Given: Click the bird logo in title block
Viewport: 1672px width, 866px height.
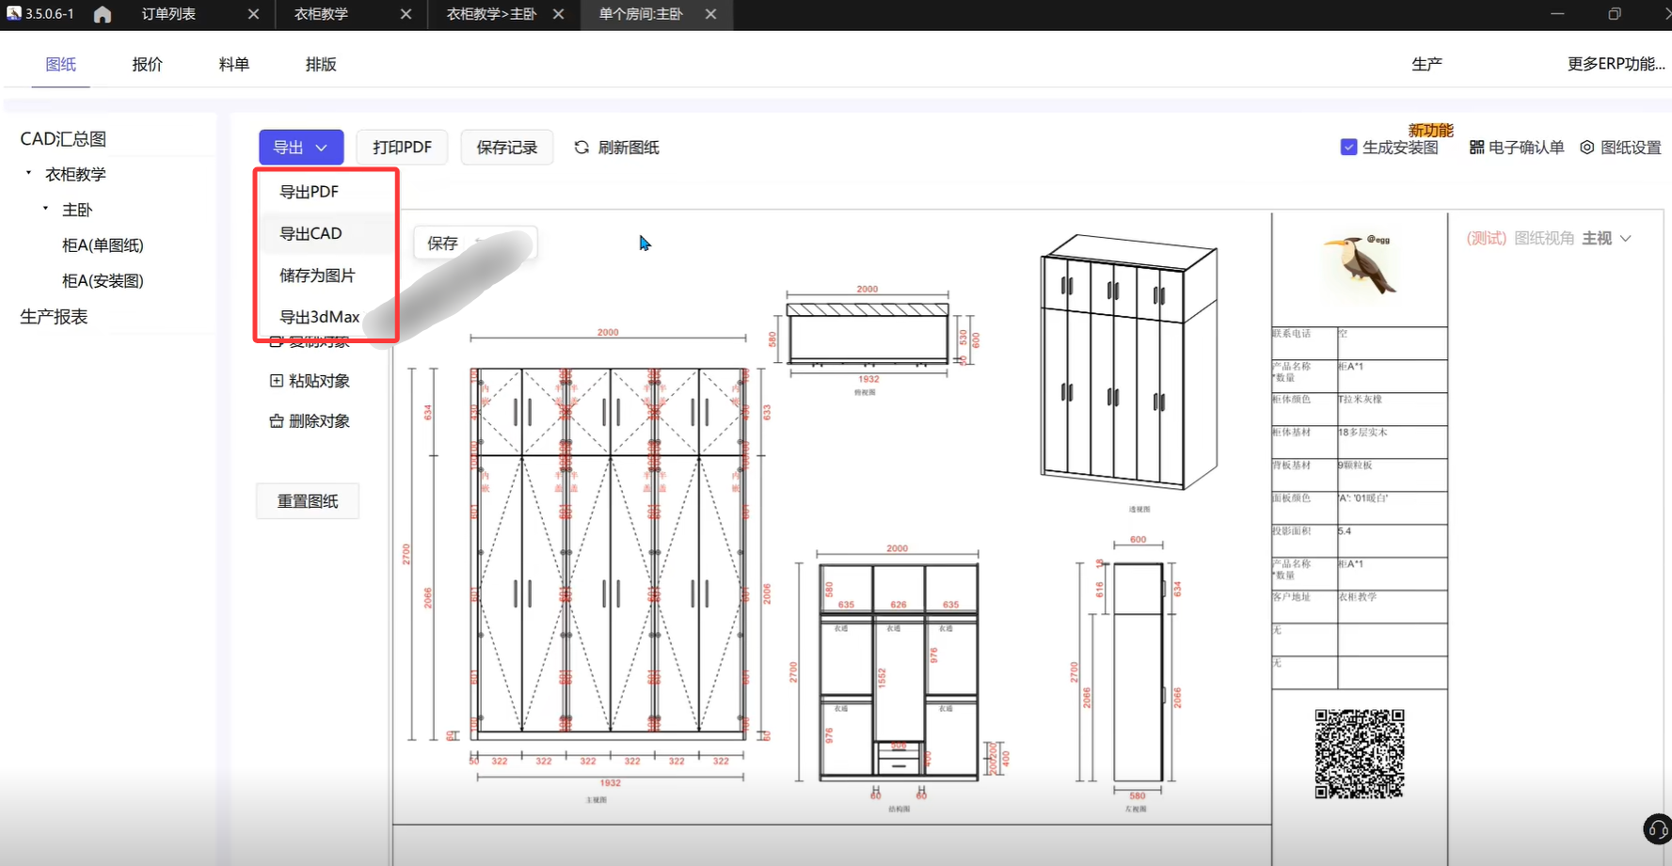Looking at the screenshot, I should click(1360, 264).
